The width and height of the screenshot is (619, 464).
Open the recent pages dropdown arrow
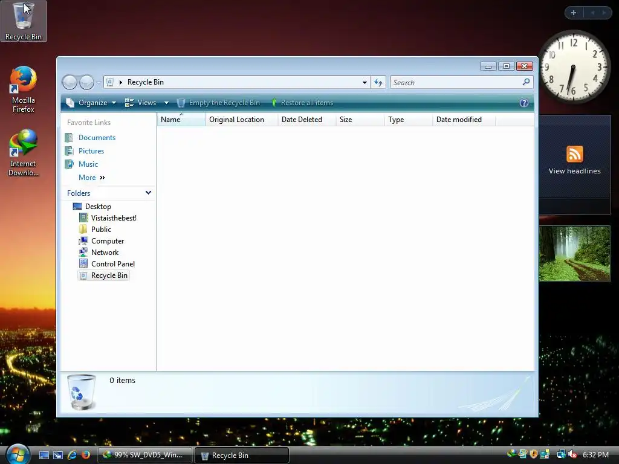tap(99, 82)
